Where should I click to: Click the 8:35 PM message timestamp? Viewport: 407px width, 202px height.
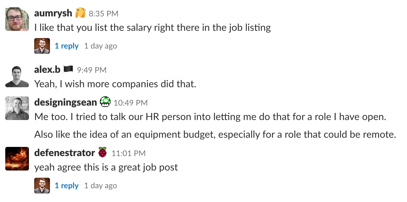pos(104,14)
